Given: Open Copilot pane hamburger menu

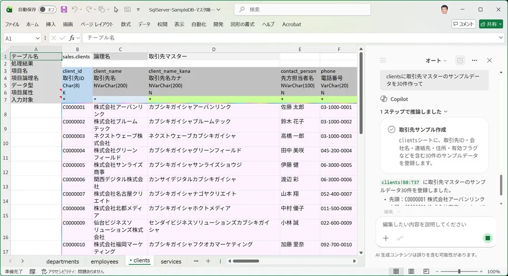Looking at the screenshot, I should point(383,60).
